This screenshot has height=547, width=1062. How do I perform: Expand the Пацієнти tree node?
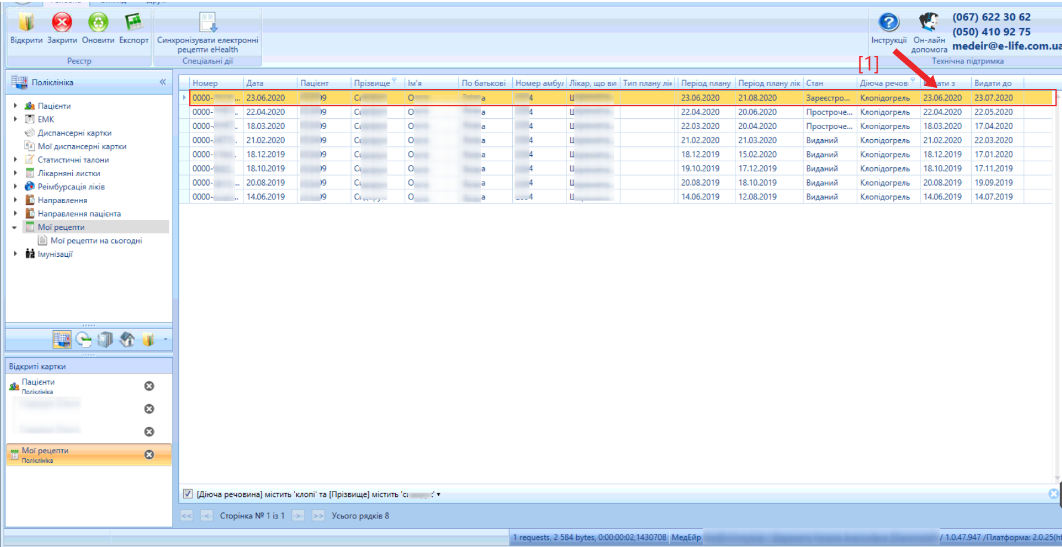pos(16,106)
